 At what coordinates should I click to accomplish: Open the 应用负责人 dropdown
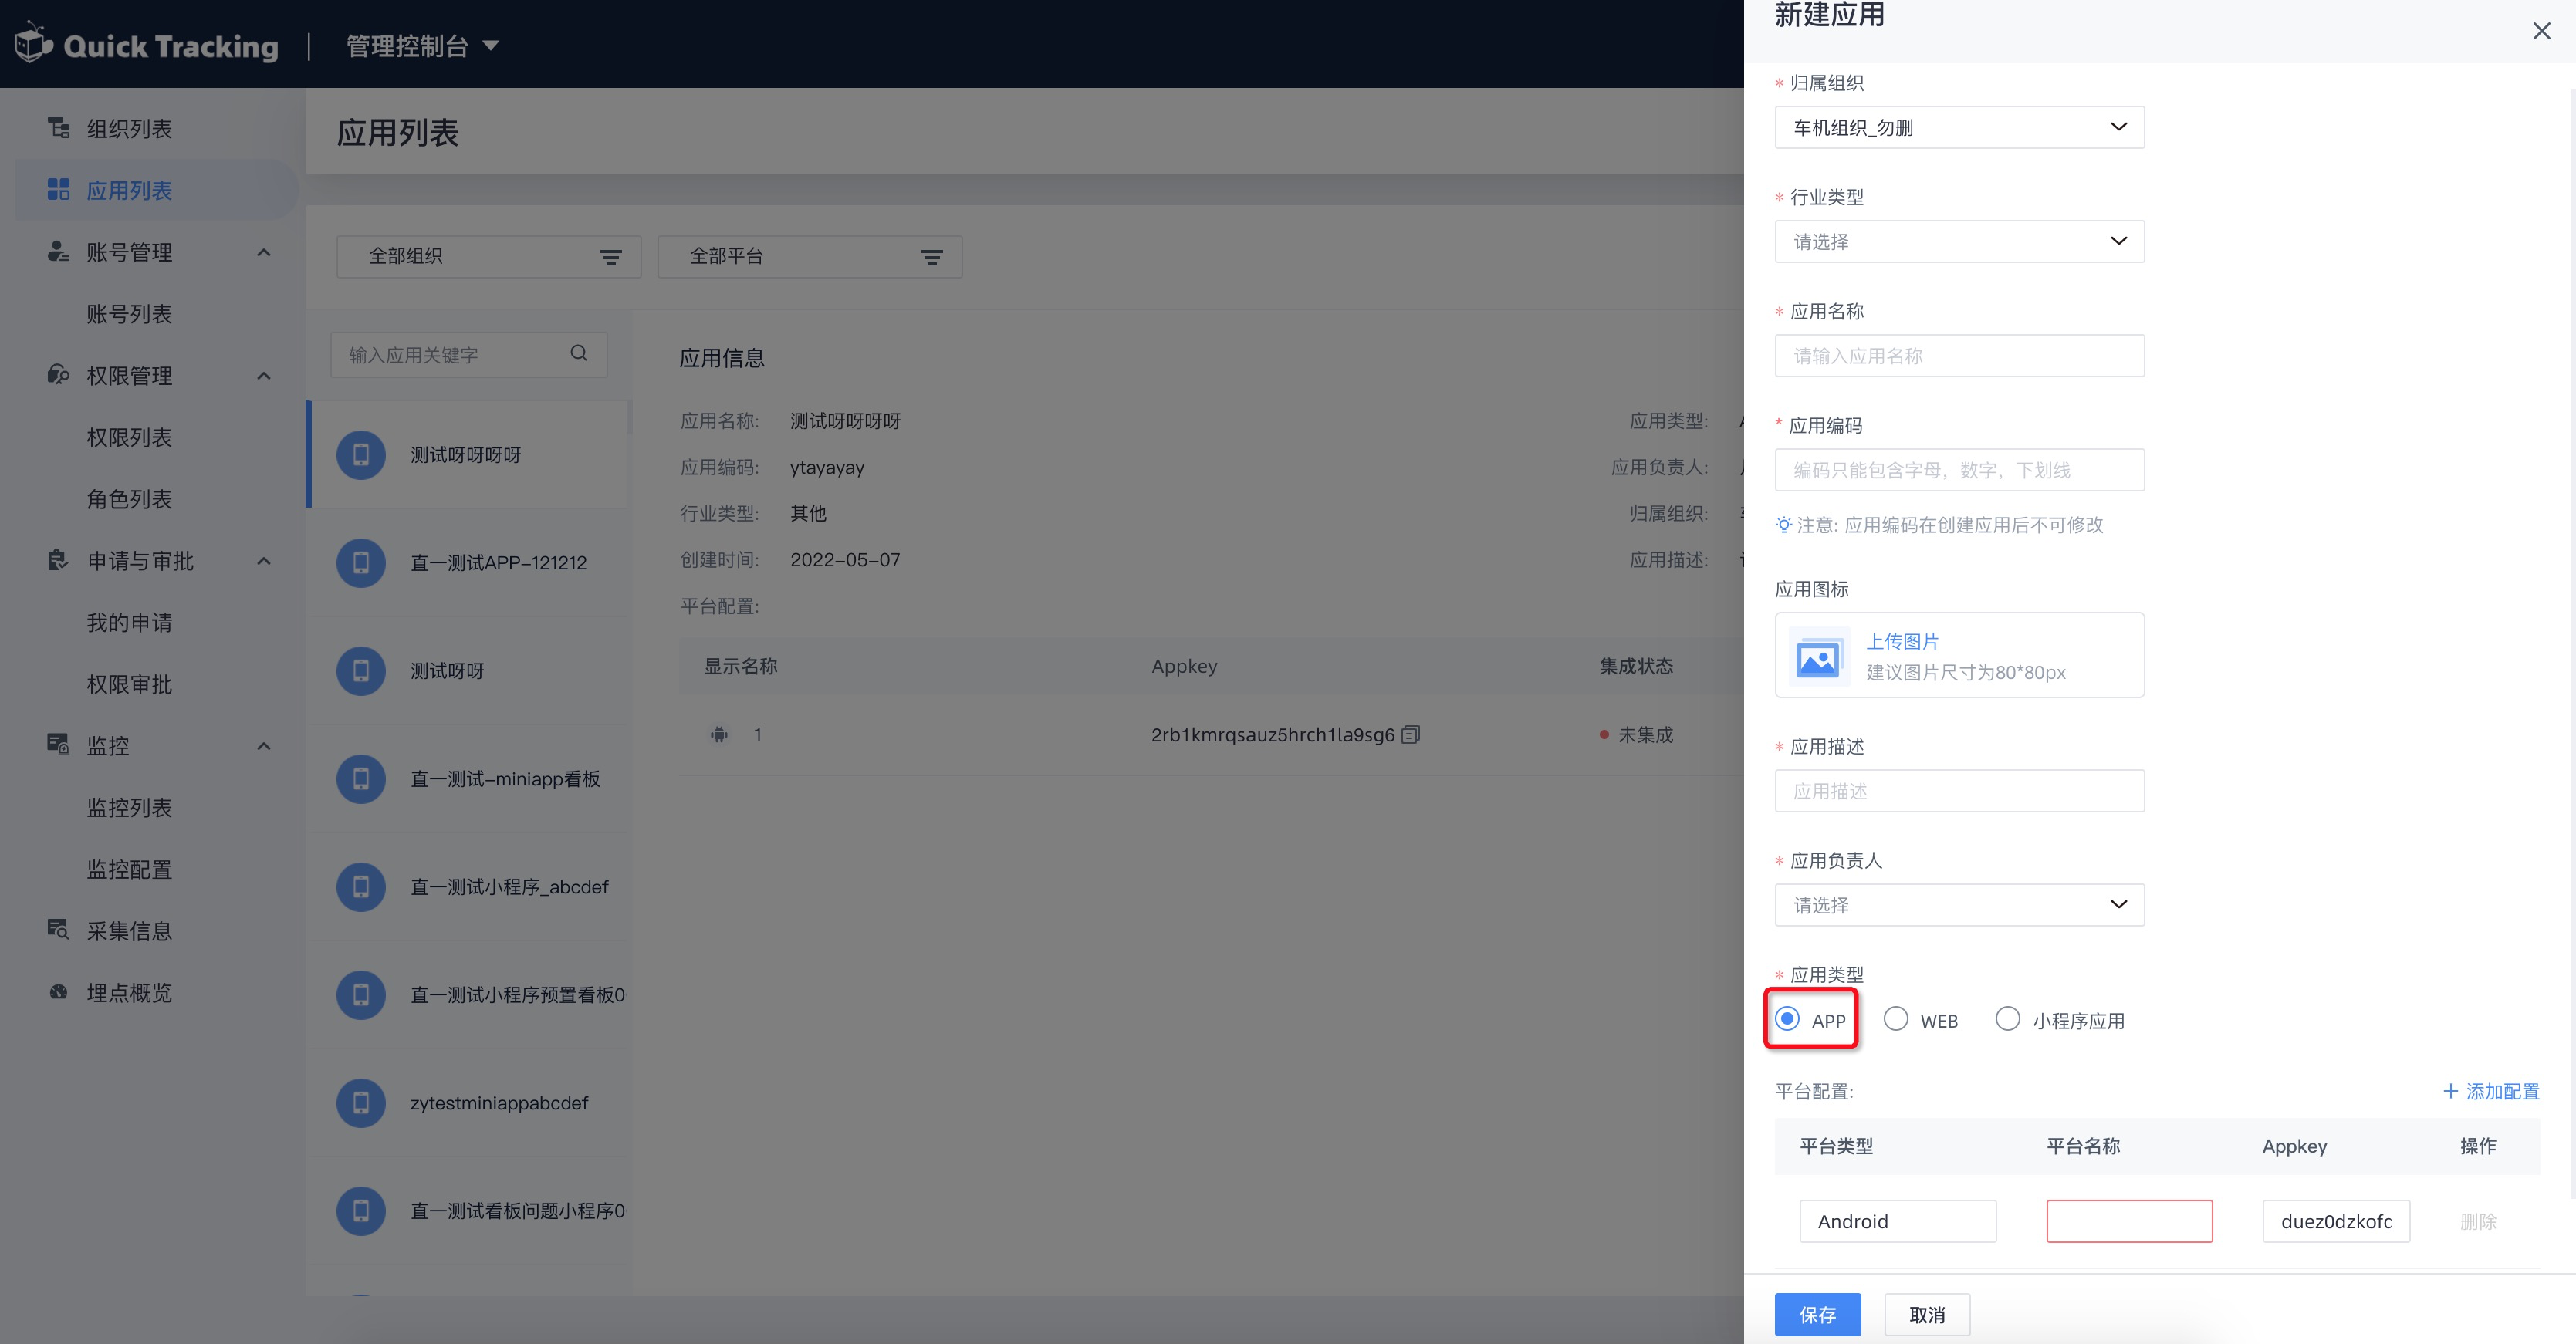[1959, 904]
